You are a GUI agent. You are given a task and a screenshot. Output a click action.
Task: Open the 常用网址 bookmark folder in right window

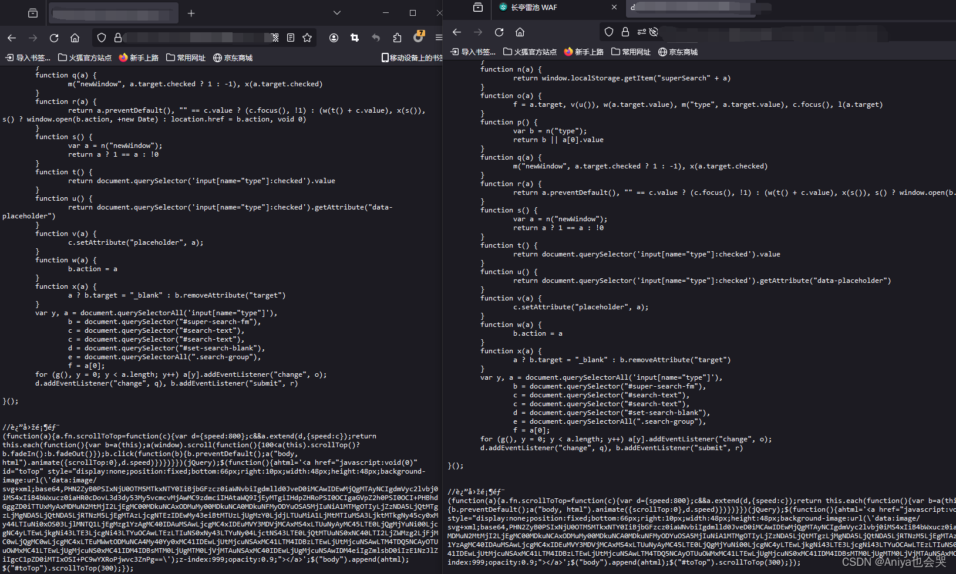(631, 52)
